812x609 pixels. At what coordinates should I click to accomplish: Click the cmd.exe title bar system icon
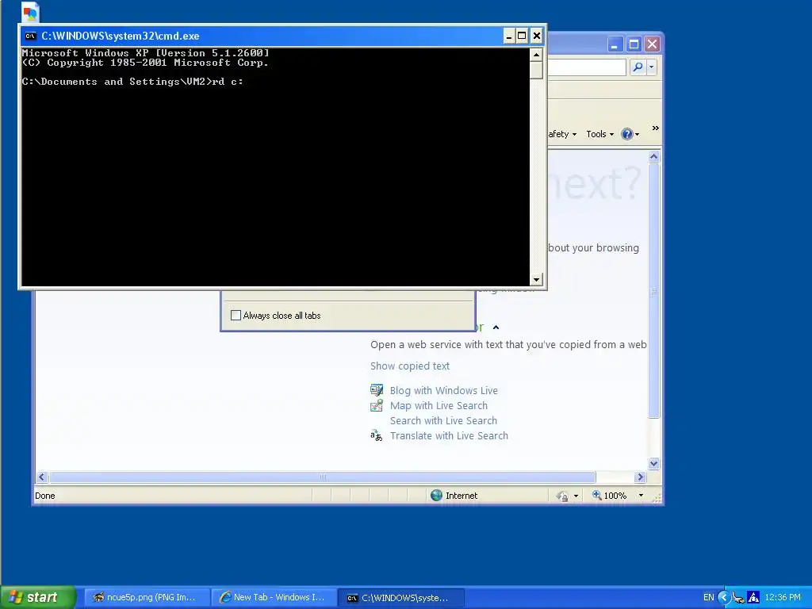coord(31,36)
